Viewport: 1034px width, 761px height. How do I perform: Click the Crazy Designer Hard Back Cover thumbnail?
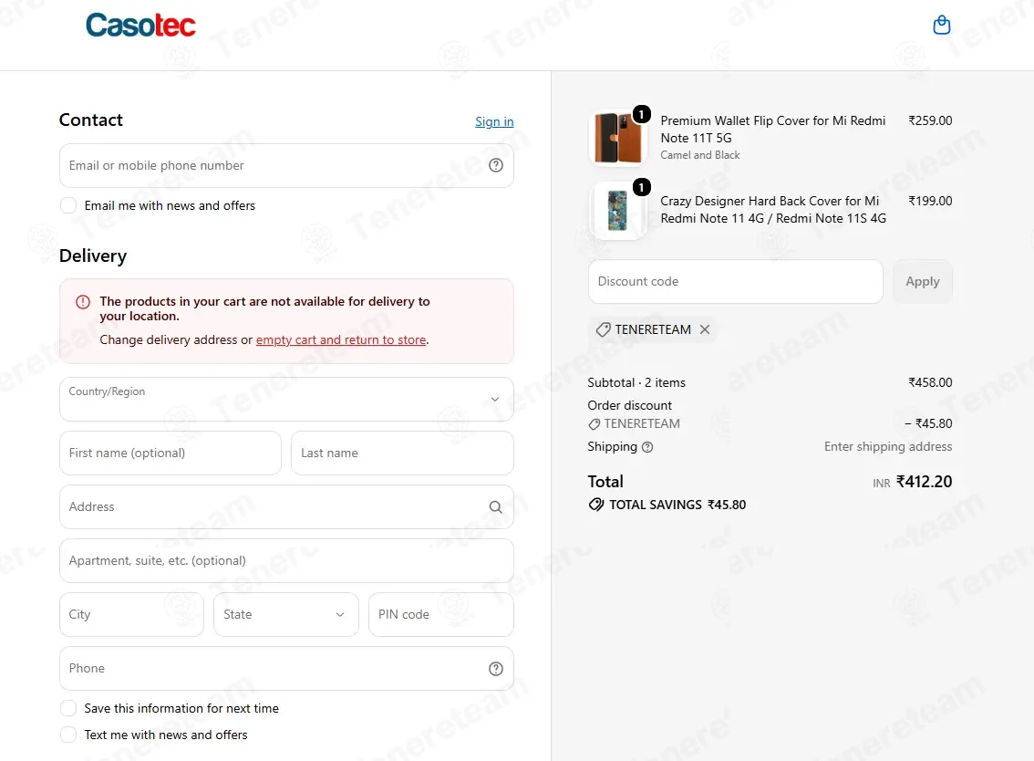click(x=618, y=211)
